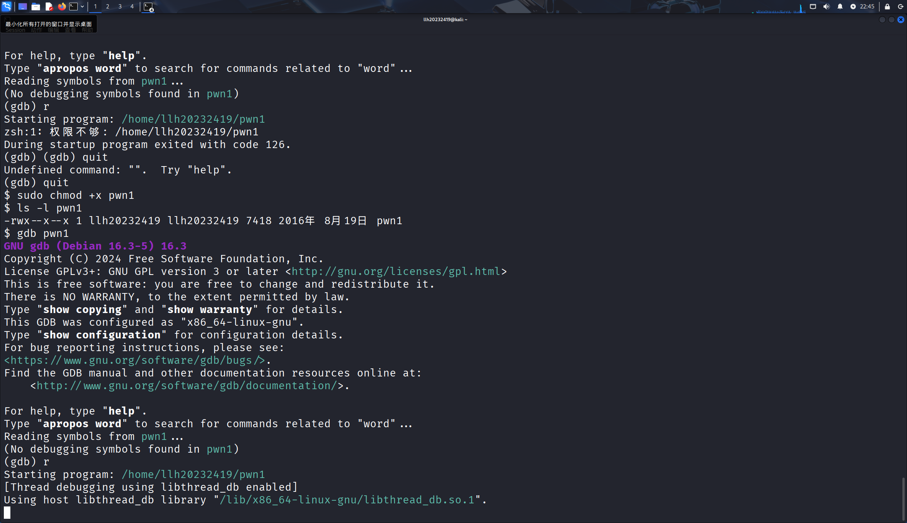Image resolution: width=907 pixels, height=523 pixels.
Task: Open notifications bell in system tray
Action: 840,7
